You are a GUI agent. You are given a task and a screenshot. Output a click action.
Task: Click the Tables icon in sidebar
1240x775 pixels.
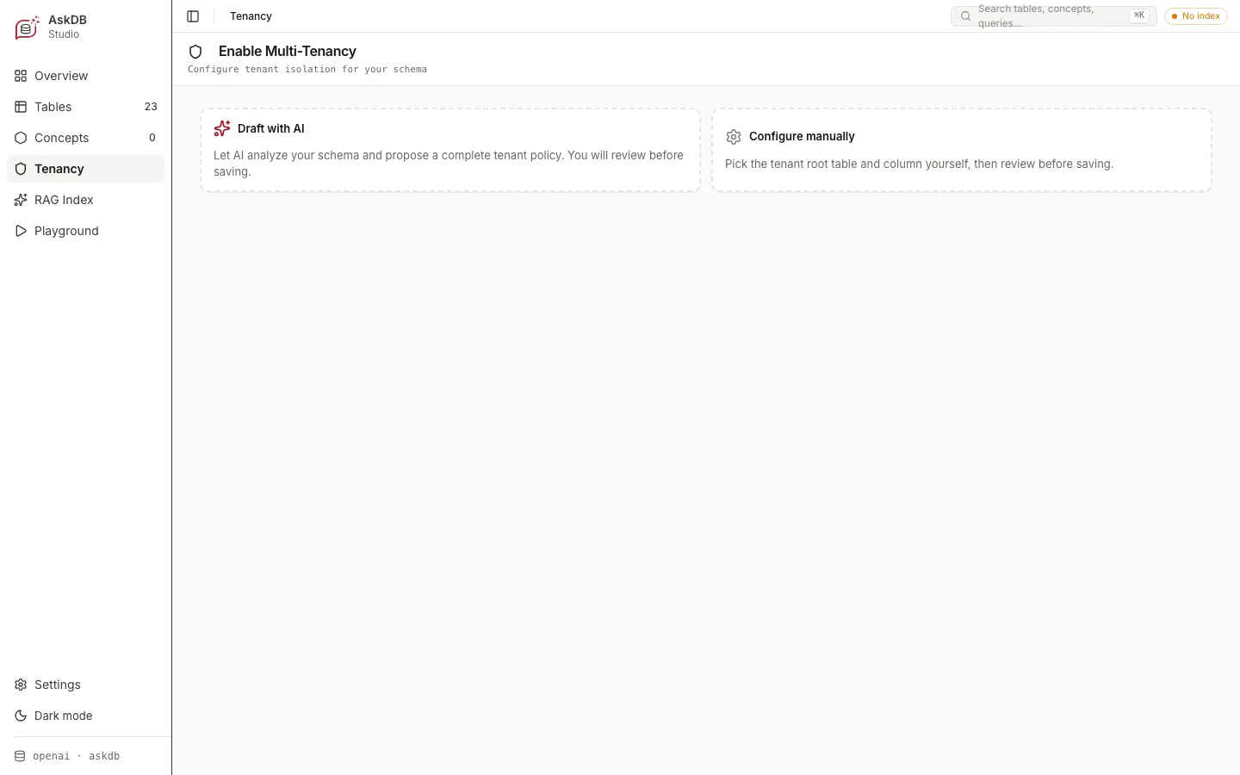[21, 107]
